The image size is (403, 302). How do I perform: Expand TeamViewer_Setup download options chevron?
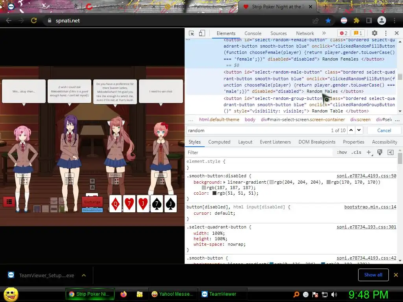click(x=84, y=275)
